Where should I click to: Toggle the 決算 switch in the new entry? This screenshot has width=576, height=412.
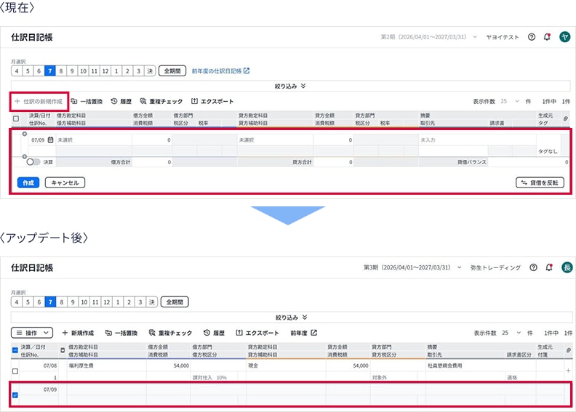coord(33,162)
